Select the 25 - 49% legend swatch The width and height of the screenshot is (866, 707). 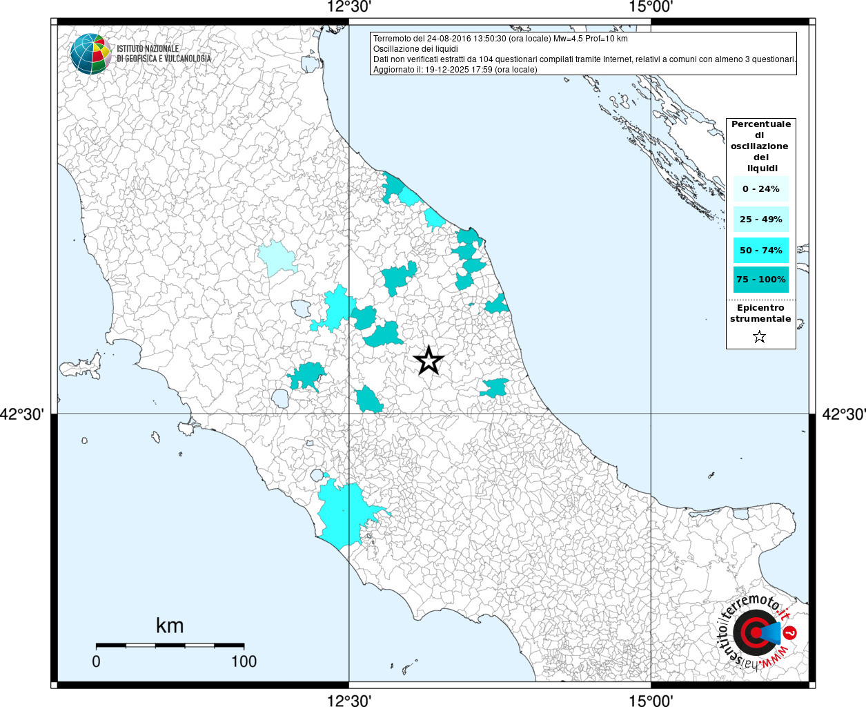point(760,220)
